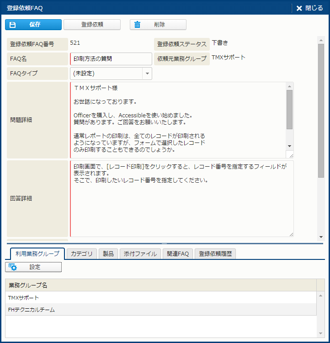This screenshot has width=330, height=343.
Task: Switch to the カテゴリ tab
Action: click(81, 254)
